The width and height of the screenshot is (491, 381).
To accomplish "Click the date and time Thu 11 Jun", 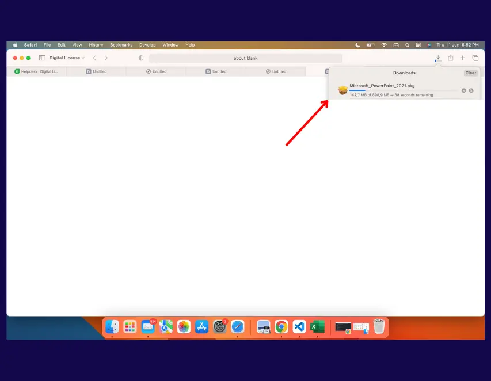I will 448,45.
